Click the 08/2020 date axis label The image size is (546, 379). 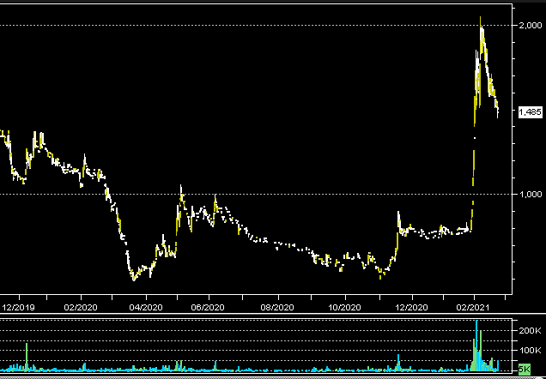coord(277,307)
